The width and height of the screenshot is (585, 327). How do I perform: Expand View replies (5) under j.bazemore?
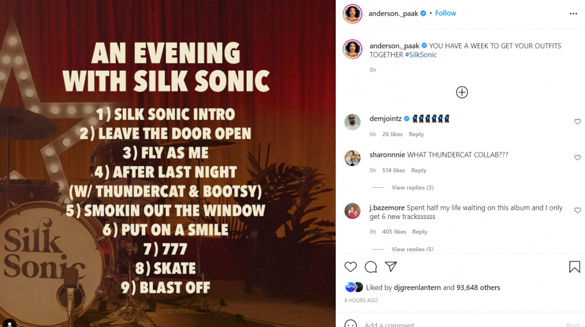[x=413, y=249]
